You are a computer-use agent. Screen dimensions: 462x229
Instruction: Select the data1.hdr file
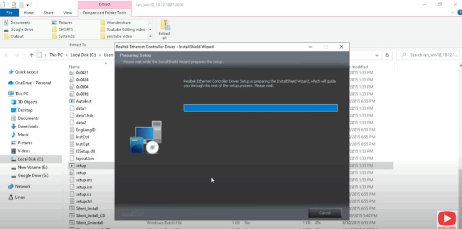click(x=81, y=115)
